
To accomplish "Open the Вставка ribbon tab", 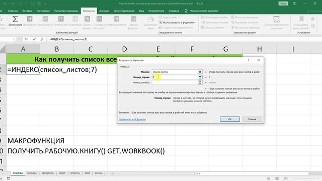I will coord(27,11).
